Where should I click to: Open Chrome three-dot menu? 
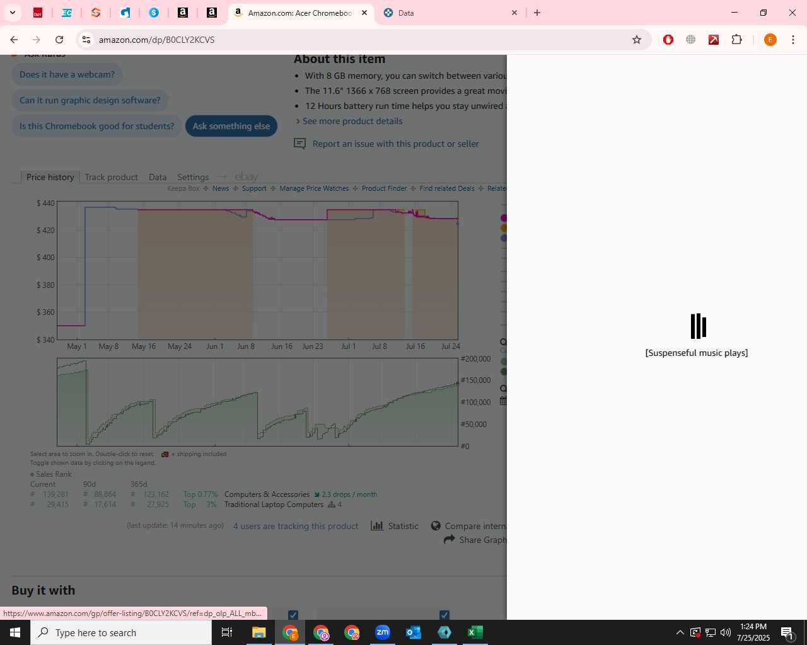pyautogui.click(x=793, y=40)
